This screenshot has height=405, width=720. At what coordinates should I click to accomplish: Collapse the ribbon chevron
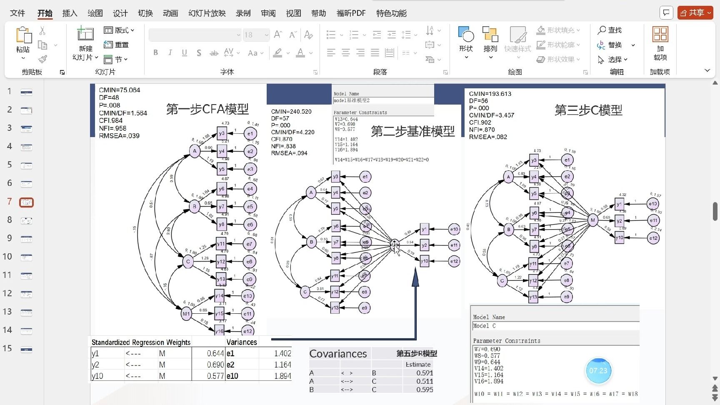(x=707, y=70)
